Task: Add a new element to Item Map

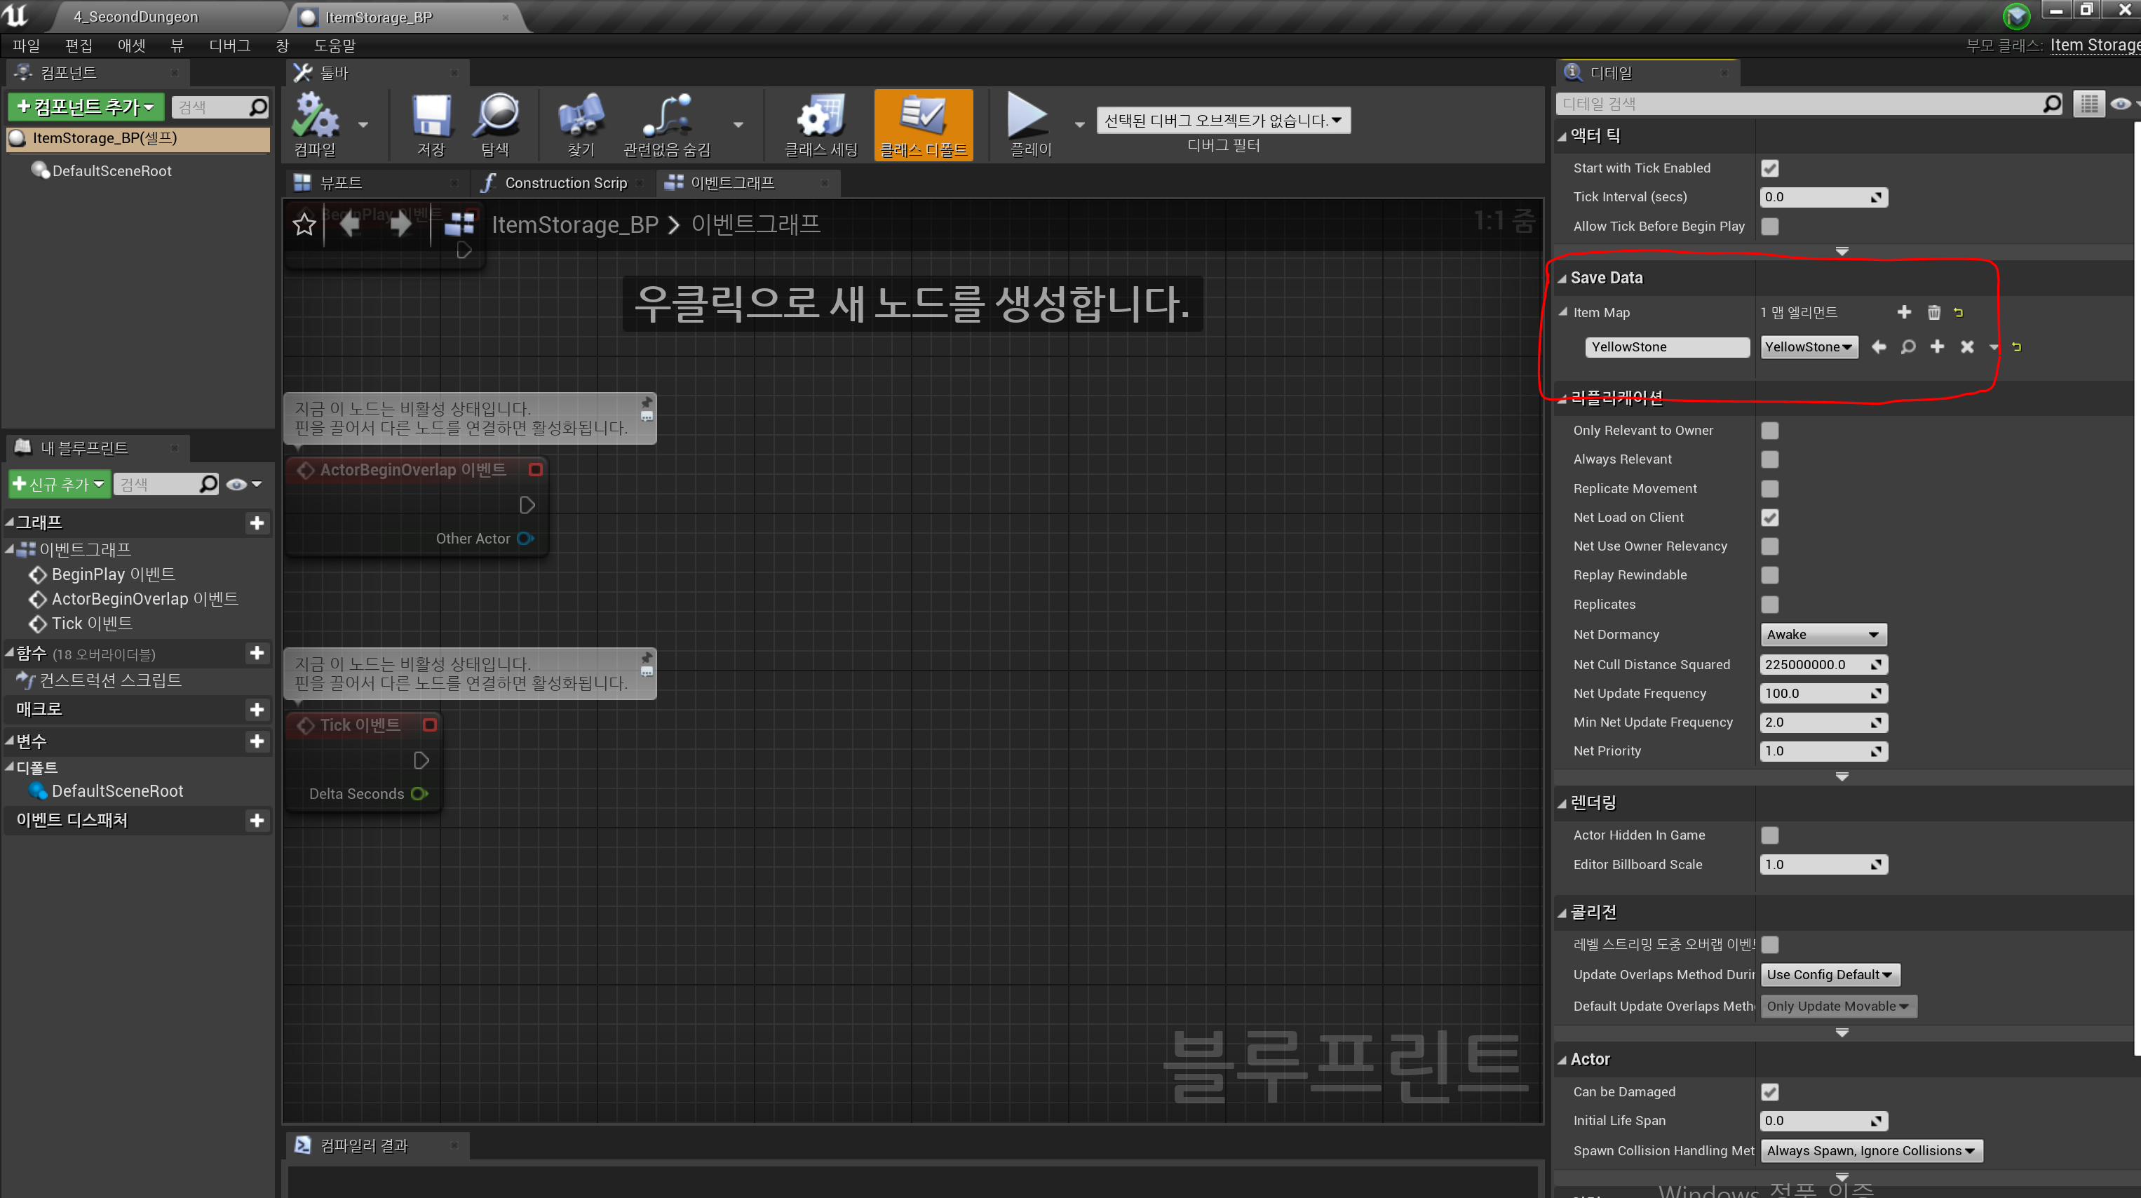Action: click(1904, 311)
